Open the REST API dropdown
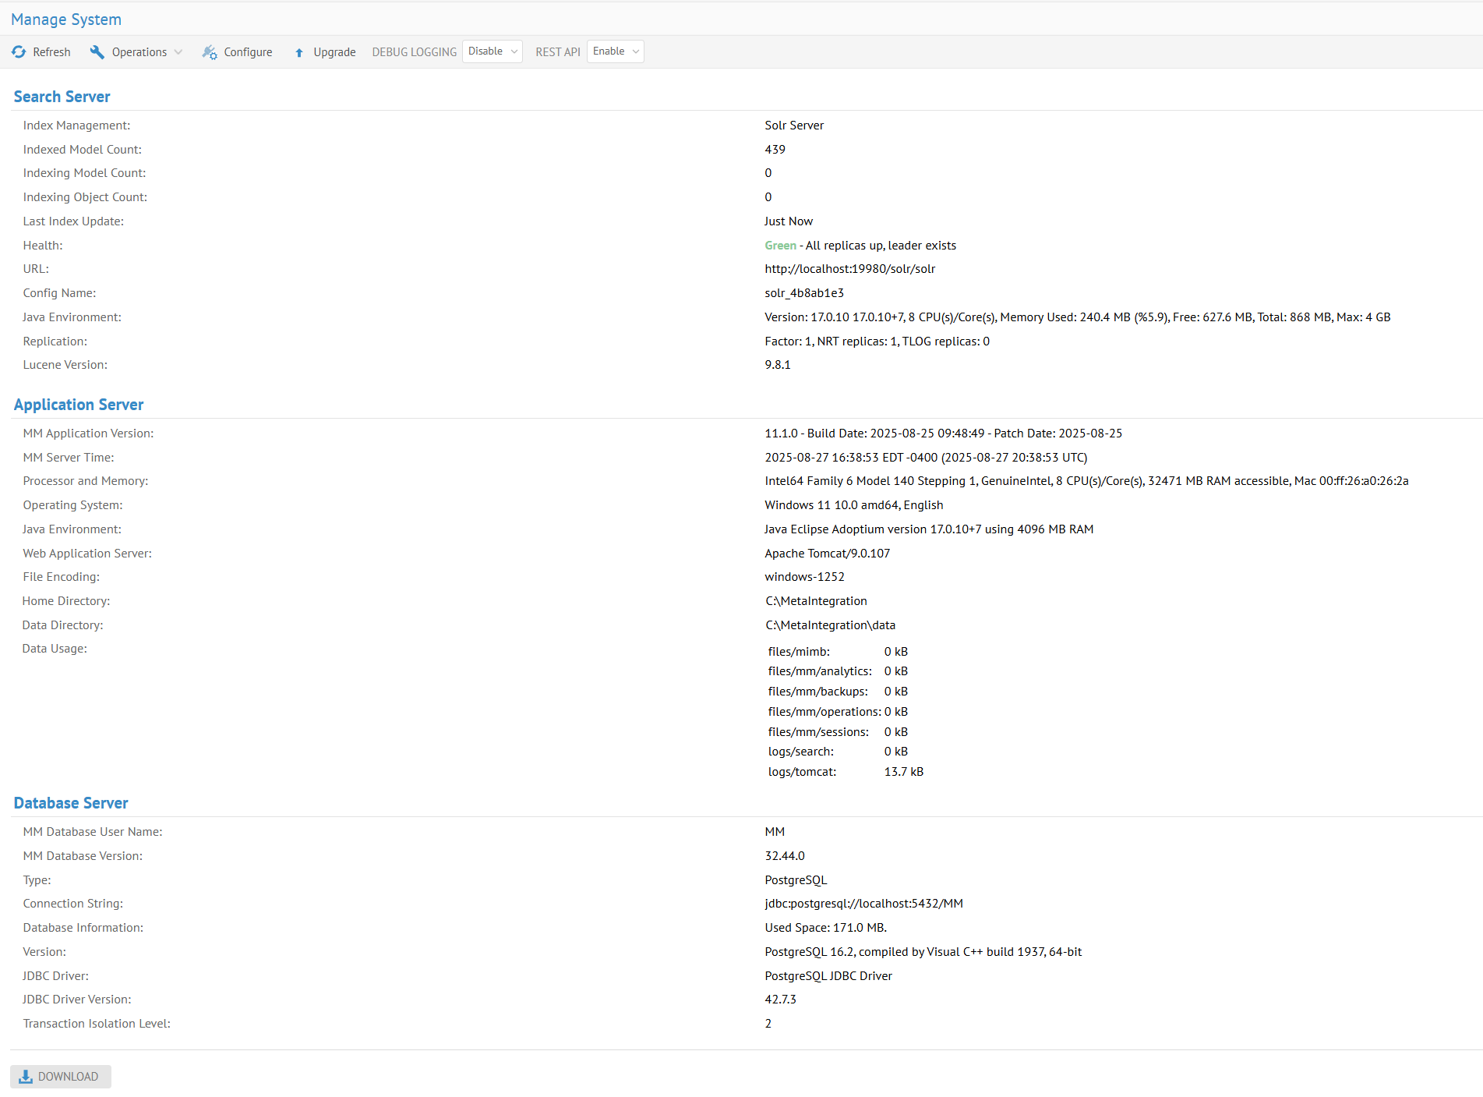 615,51
